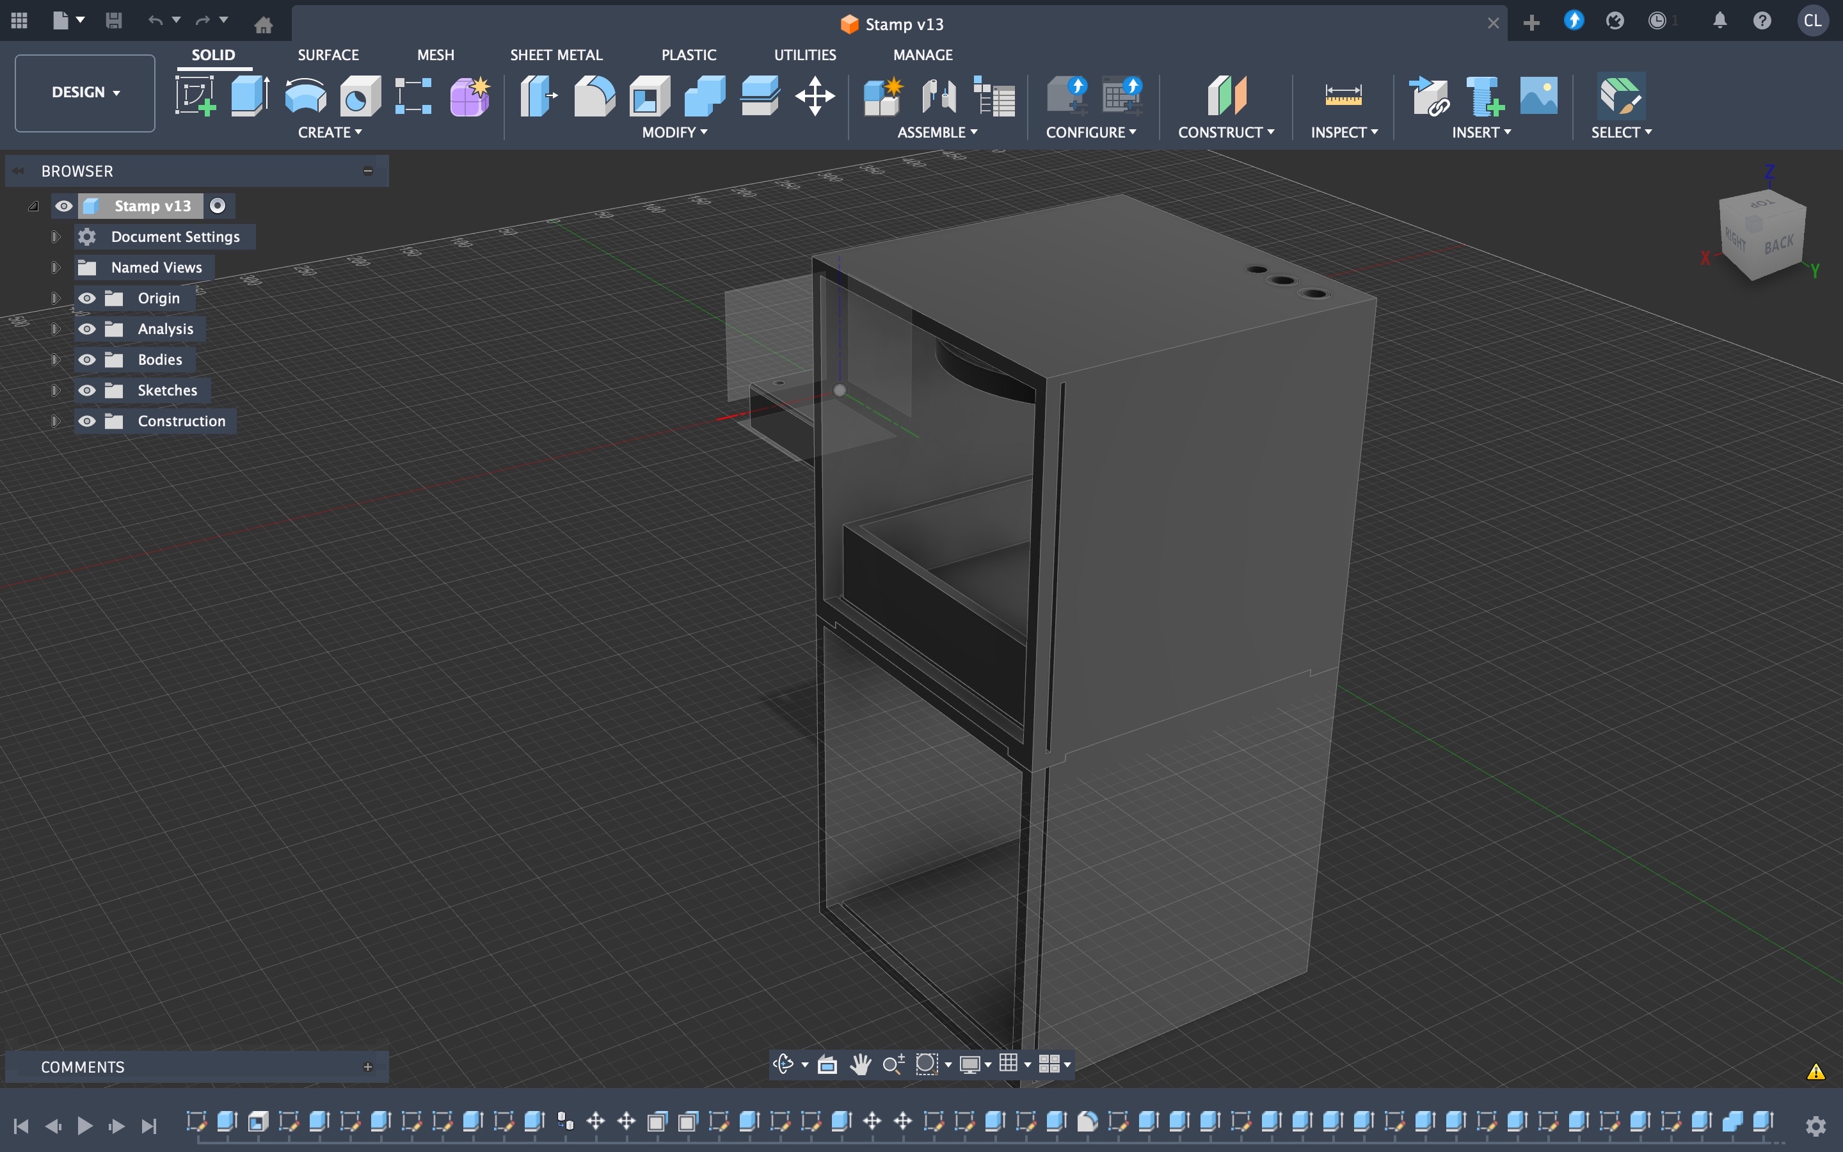The height and width of the screenshot is (1152, 1843).
Task: Toggle visibility of the Analysis folder
Action: (x=87, y=328)
